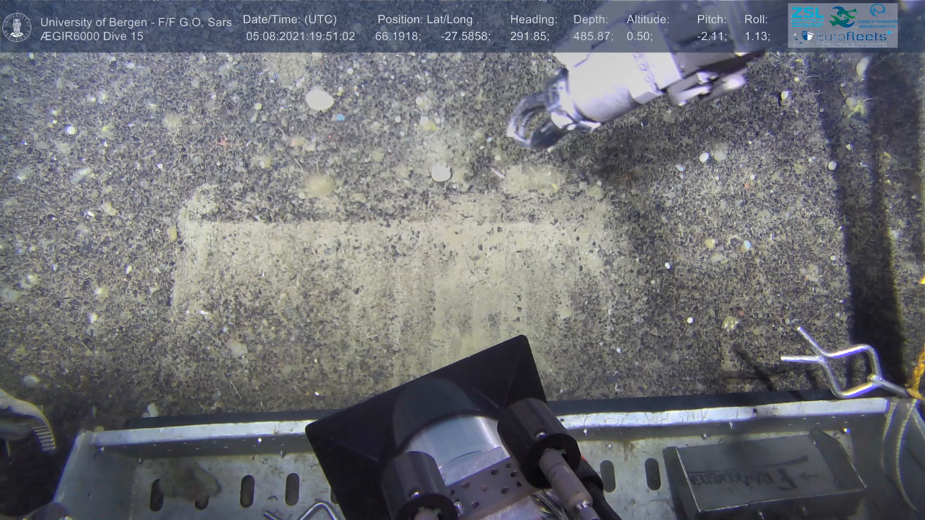Click the Marine & Freshwater Research Institute logo
The height and width of the screenshot is (520, 925).
[878, 15]
